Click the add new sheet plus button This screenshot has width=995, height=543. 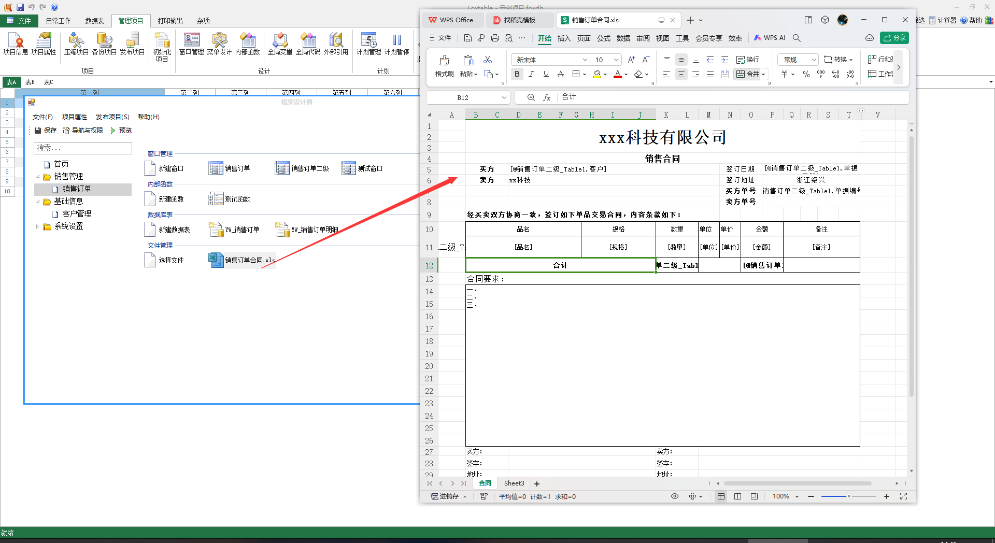(x=537, y=484)
